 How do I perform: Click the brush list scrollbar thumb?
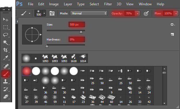click(x=164, y=73)
